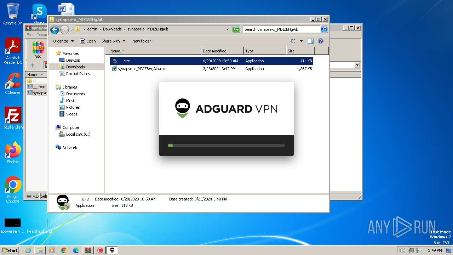
Task: Open the File menu in the WinRAR window
Action: [x=29, y=35]
